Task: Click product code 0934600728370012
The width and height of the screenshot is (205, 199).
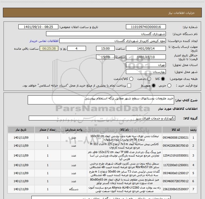Action: coord(176,181)
